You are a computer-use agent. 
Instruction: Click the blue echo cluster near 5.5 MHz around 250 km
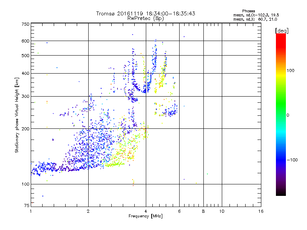171,112
